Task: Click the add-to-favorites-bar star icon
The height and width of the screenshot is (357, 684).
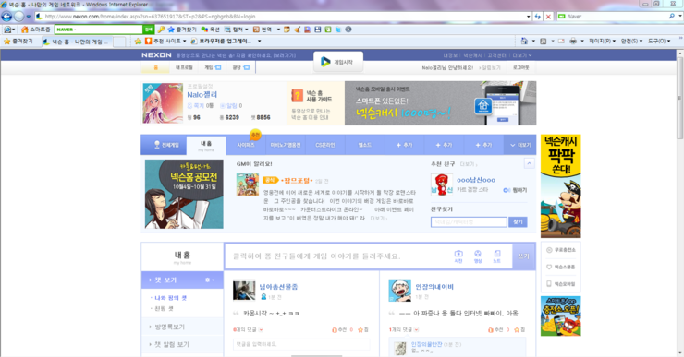Action: (x=139, y=42)
